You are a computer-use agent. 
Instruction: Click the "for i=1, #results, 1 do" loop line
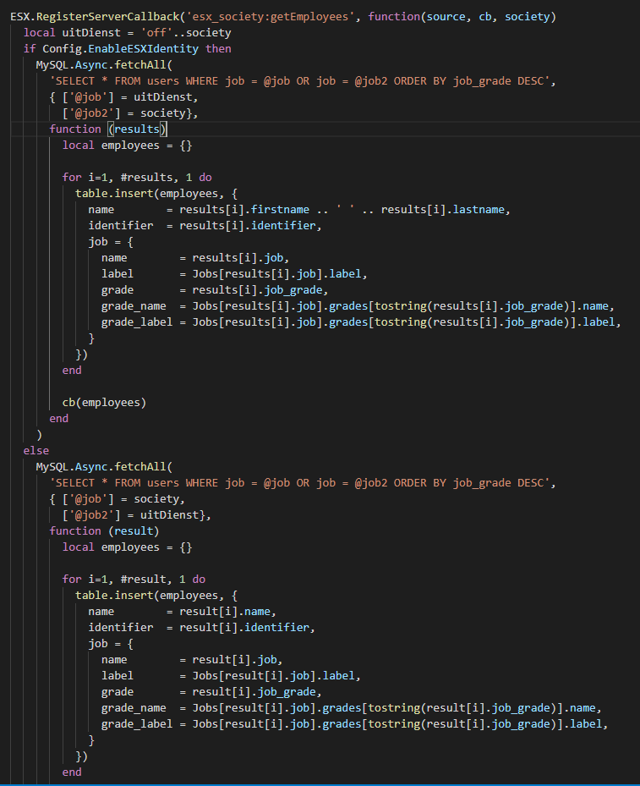point(137,177)
